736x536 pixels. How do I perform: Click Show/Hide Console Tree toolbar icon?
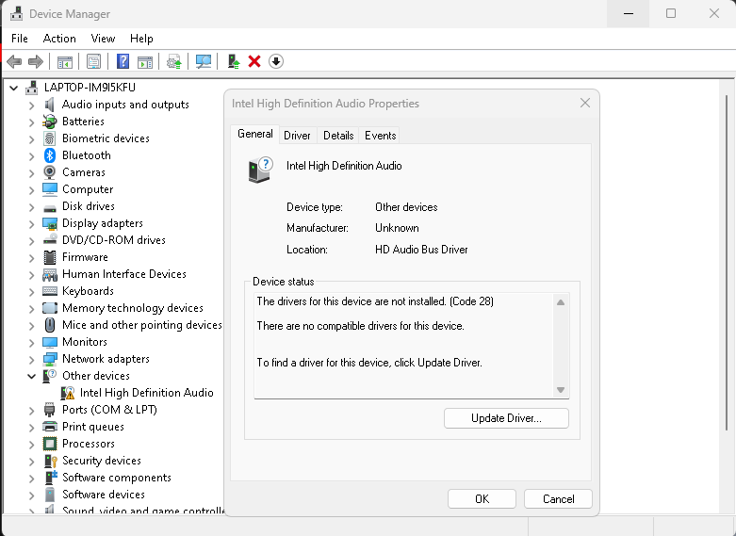pos(65,61)
